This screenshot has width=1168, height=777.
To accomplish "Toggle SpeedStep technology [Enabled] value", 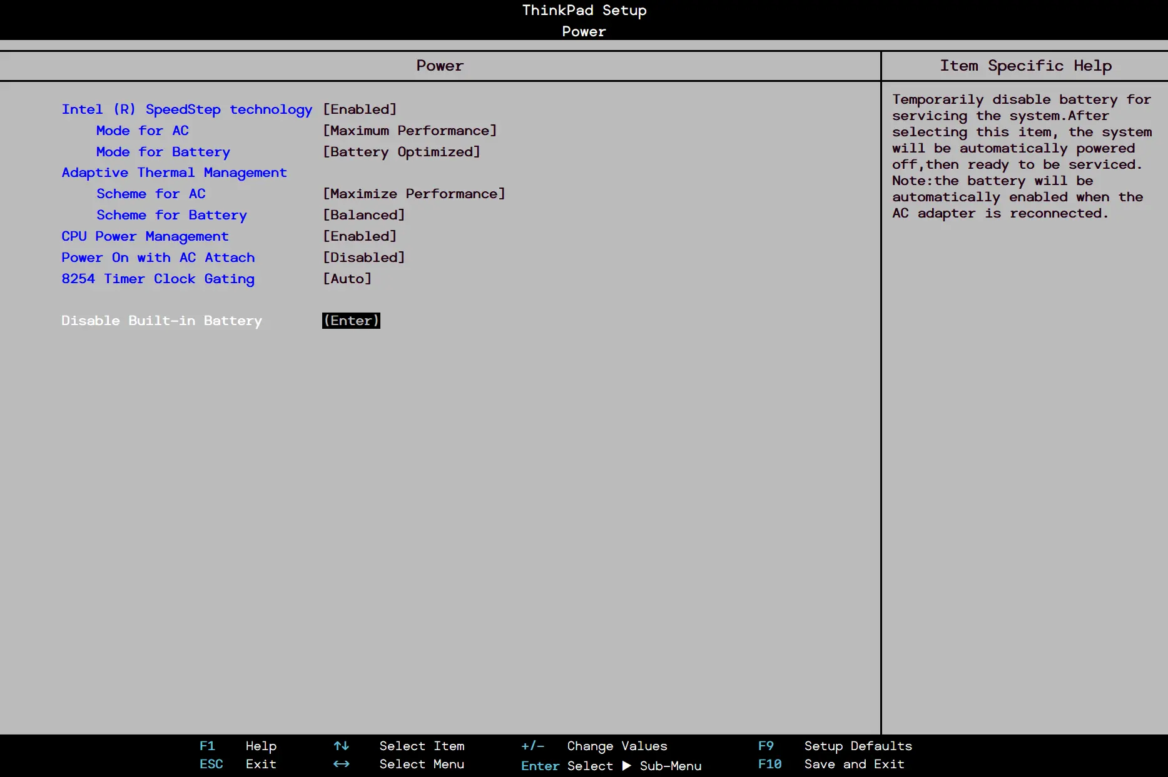I will (360, 109).
